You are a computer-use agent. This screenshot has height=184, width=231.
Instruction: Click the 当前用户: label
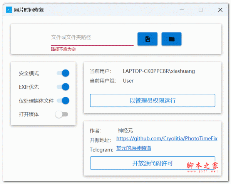[101, 71]
